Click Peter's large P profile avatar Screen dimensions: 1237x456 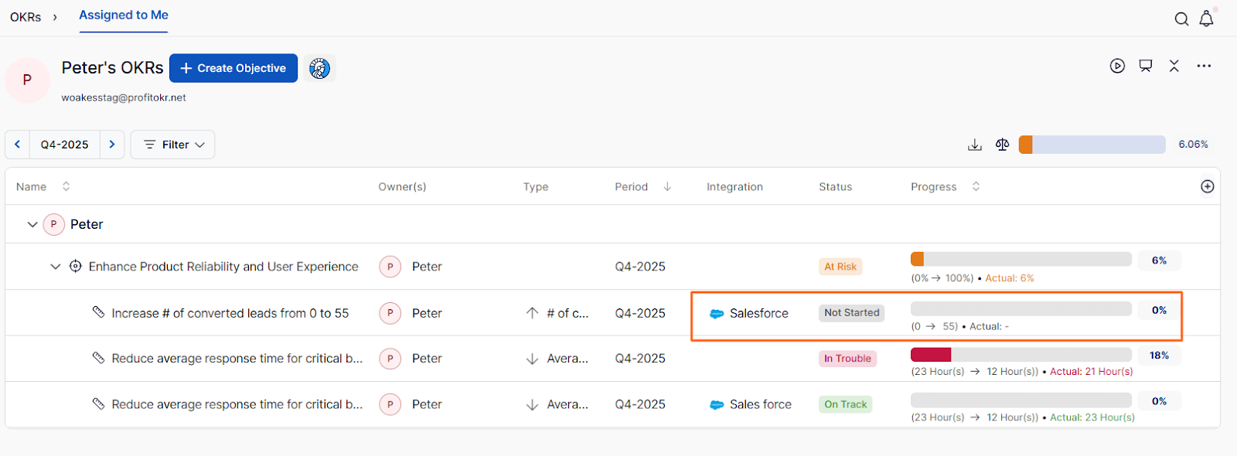click(x=27, y=80)
